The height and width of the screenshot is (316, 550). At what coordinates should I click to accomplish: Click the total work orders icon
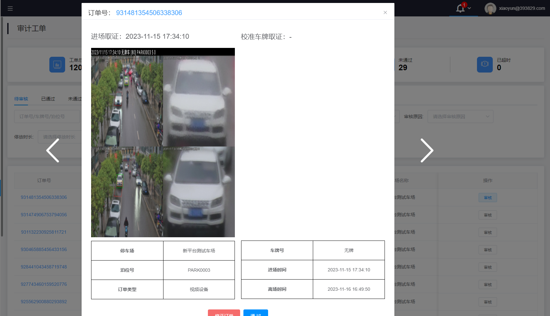pyautogui.click(x=57, y=65)
